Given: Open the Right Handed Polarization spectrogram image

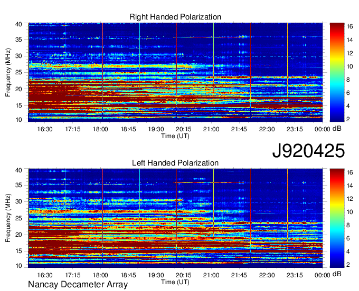Looking at the screenshot, I should (175, 72).
